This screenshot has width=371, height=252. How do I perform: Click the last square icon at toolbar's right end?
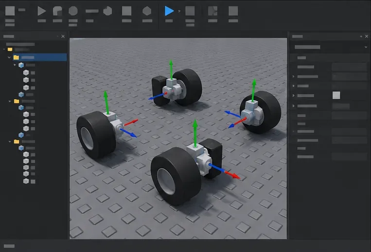pyautogui.click(x=233, y=11)
